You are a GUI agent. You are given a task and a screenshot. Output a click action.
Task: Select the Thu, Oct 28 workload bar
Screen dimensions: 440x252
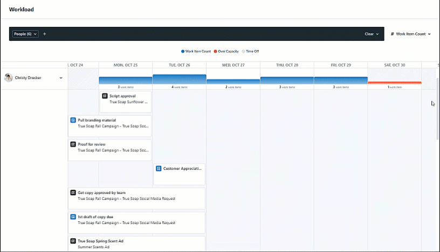coord(287,80)
